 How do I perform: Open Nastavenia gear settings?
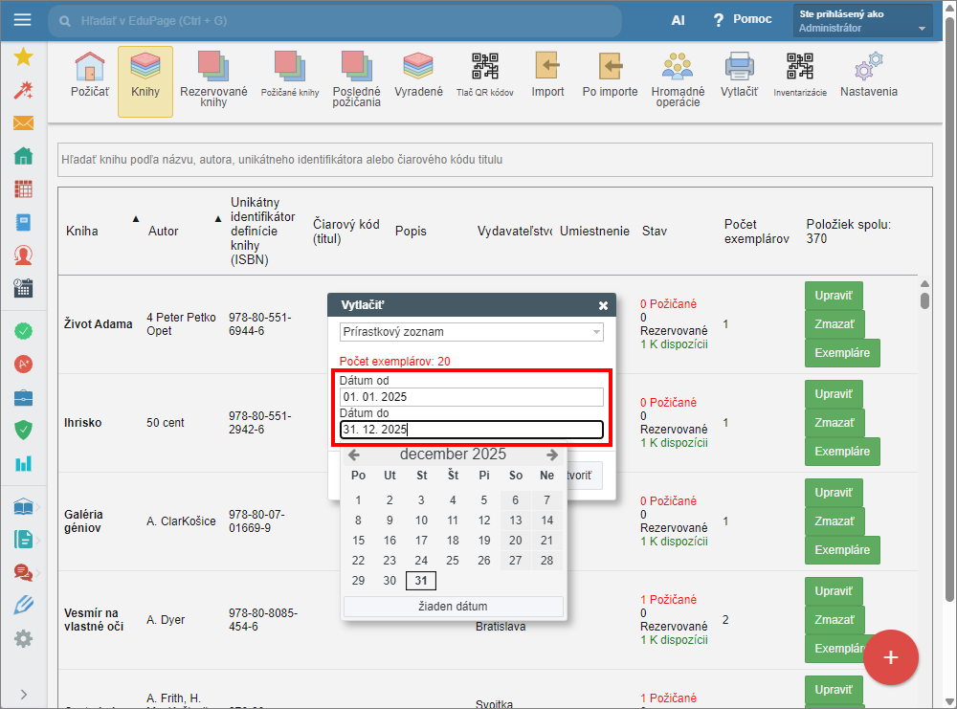coord(868,77)
